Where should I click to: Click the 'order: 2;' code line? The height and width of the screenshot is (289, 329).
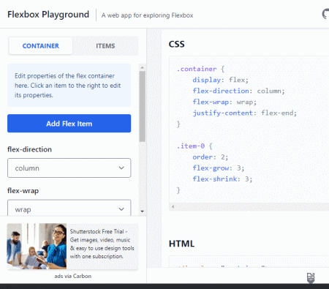(x=211, y=157)
